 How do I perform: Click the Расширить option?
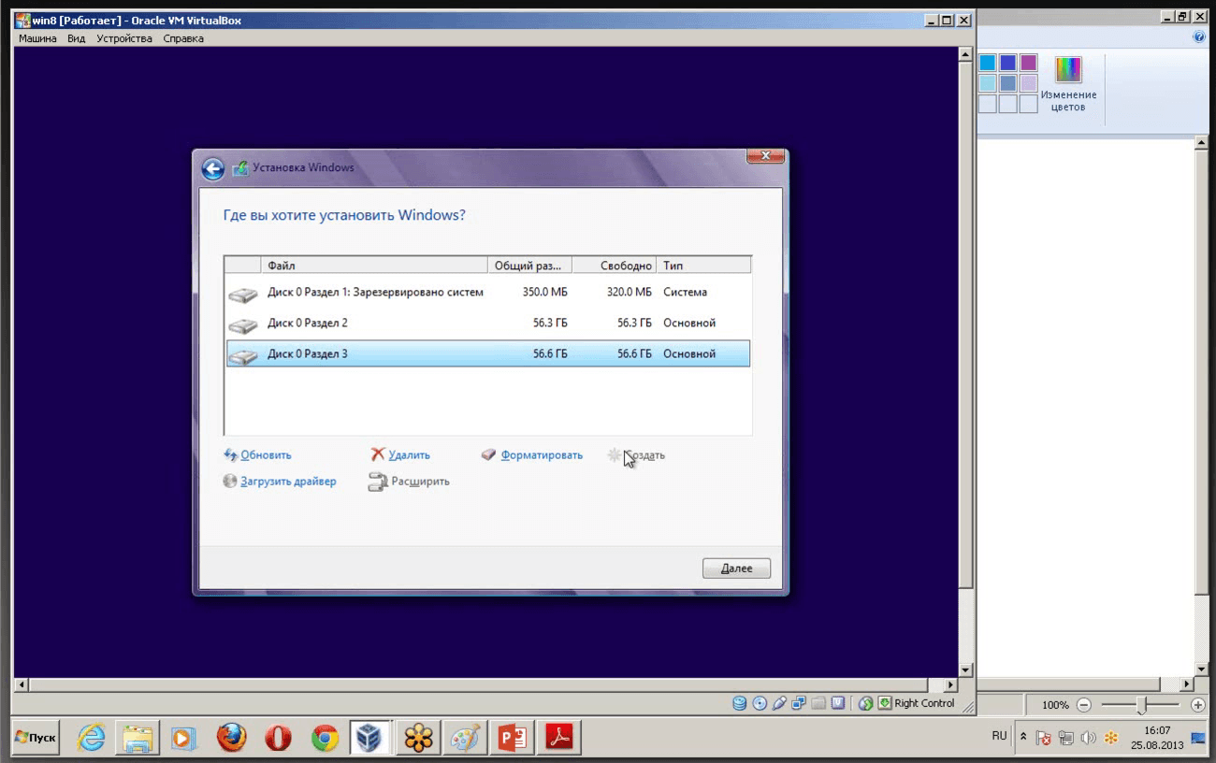coord(420,482)
